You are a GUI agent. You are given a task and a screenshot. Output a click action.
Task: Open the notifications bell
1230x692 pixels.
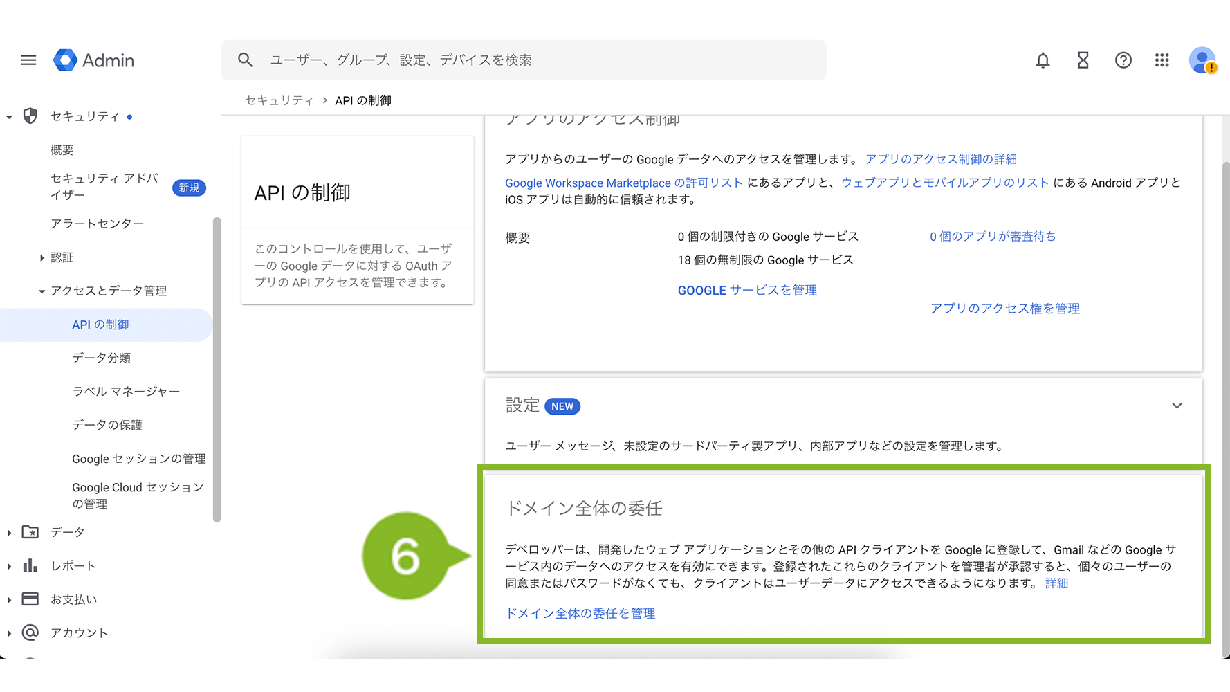coord(1043,60)
